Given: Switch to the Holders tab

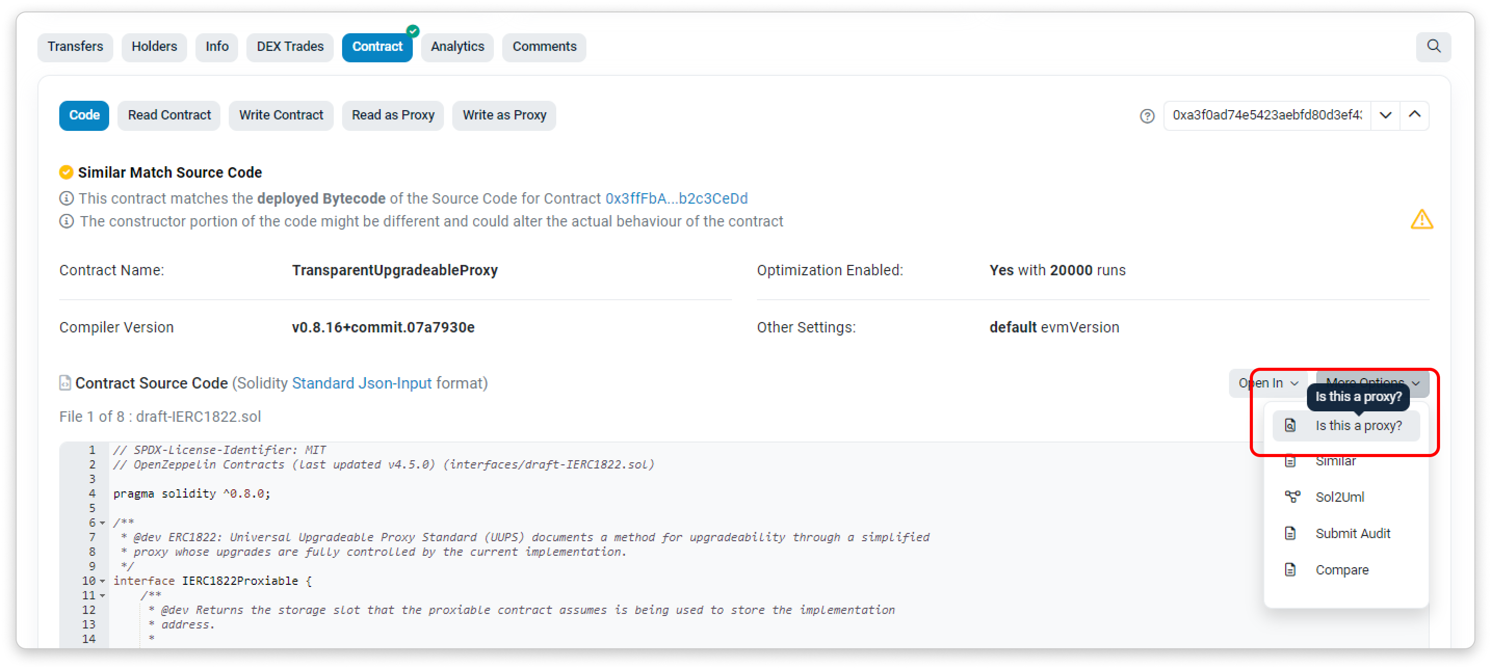Looking at the screenshot, I should (154, 46).
